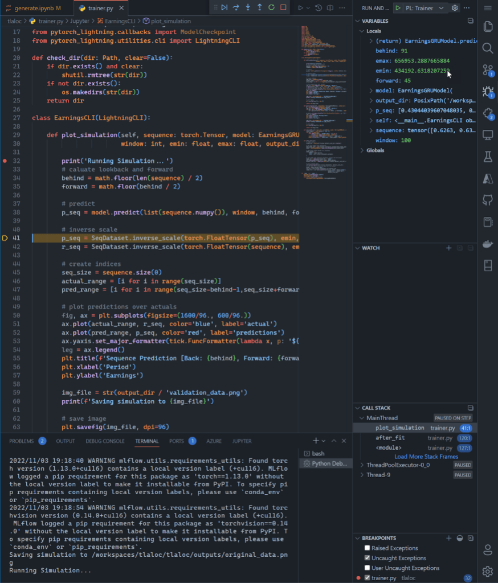Collapse all in the Call Stack section
498x583 pixels.
point(471,408)
